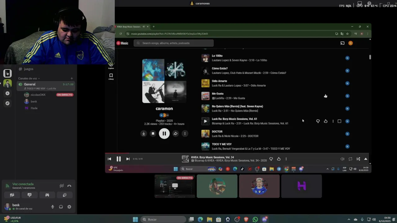Image resolution: width=397 pixels, height=223 pixels.
Task: Open the YouTube Music account avatar menu
Action: tap(350, 43)
